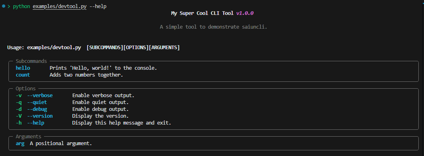Click 'Enable debug output.' description
The width and height of the screenshot is (424, 156).
click(x=100, y=109)
